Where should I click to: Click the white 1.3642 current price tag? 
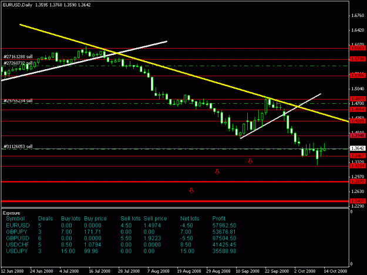click(x=358, y=148)
